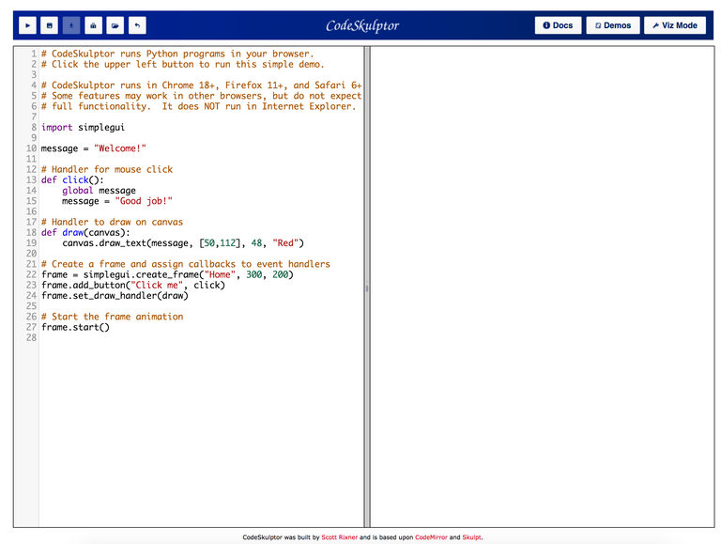Switch to Viz Mode
This screenshot has width=721, height=544.
(x=675, y=25)
